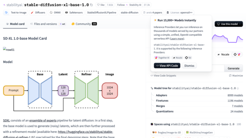Open the ensemble of experts link
This screenshot has width=246, height=138.
pos(43,120)
